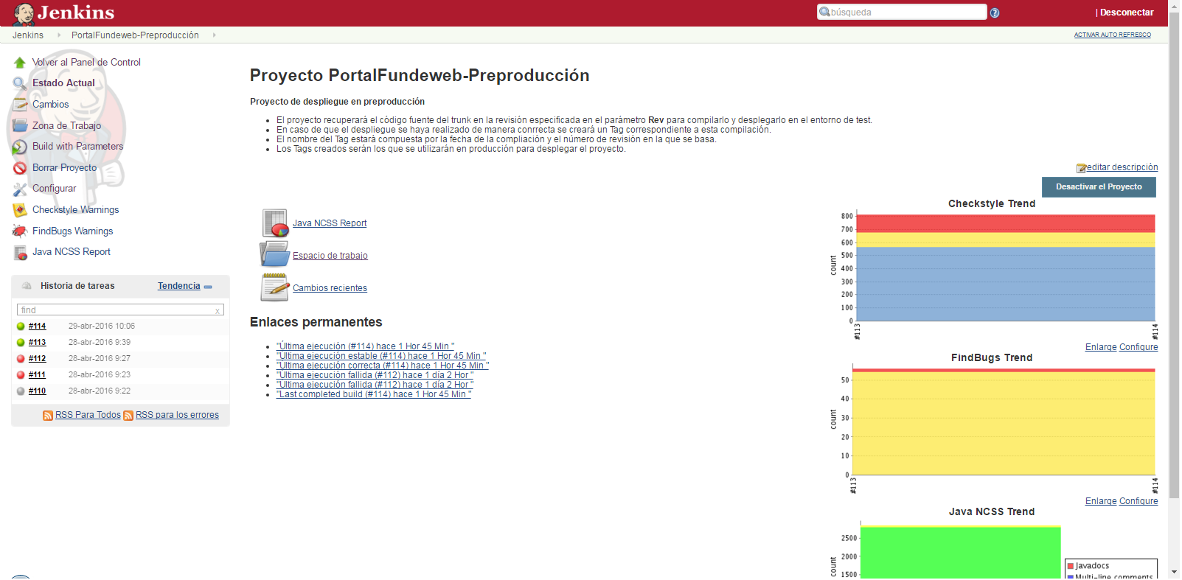Open Borrar Proyecto in sidebar
This screenshot has height=580, width=1182.
[x=64, y=168]
